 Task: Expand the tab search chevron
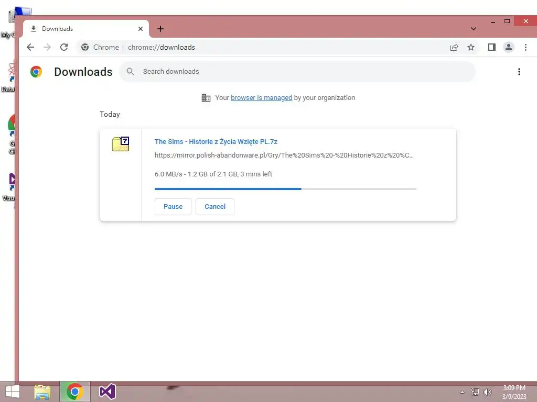coord(474,29)
